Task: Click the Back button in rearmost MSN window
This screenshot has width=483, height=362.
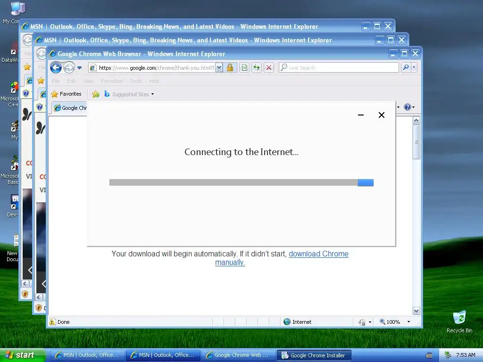Action: pos(28,40)
